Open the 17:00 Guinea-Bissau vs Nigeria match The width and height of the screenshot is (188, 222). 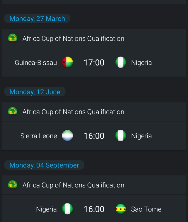point(94,63)
